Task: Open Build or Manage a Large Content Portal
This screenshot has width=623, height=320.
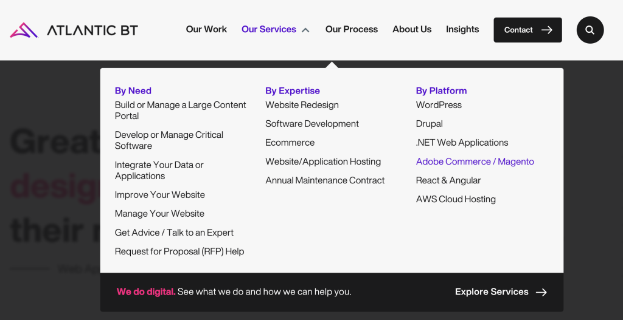Action: [x=180, y=111]
